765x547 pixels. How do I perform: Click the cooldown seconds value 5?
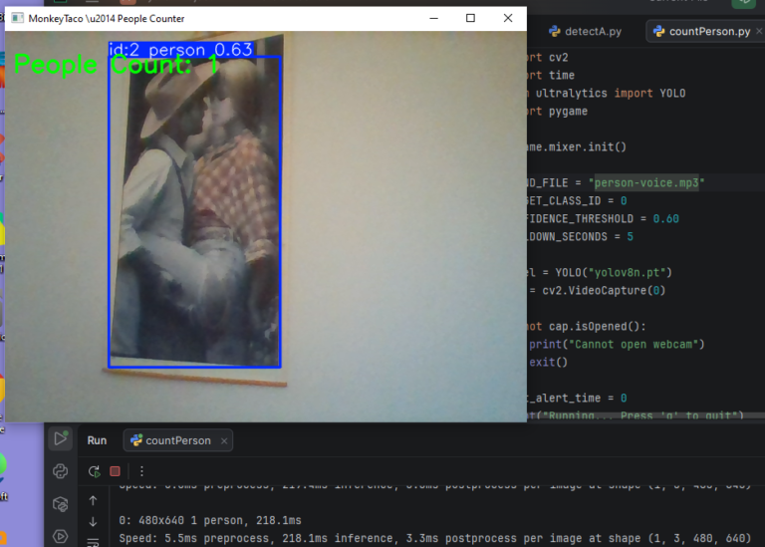[x=630, y=237]
